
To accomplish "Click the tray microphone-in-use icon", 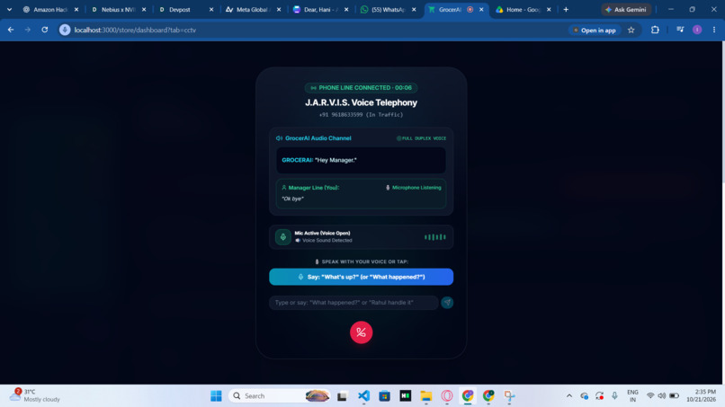I will [614, 396].
